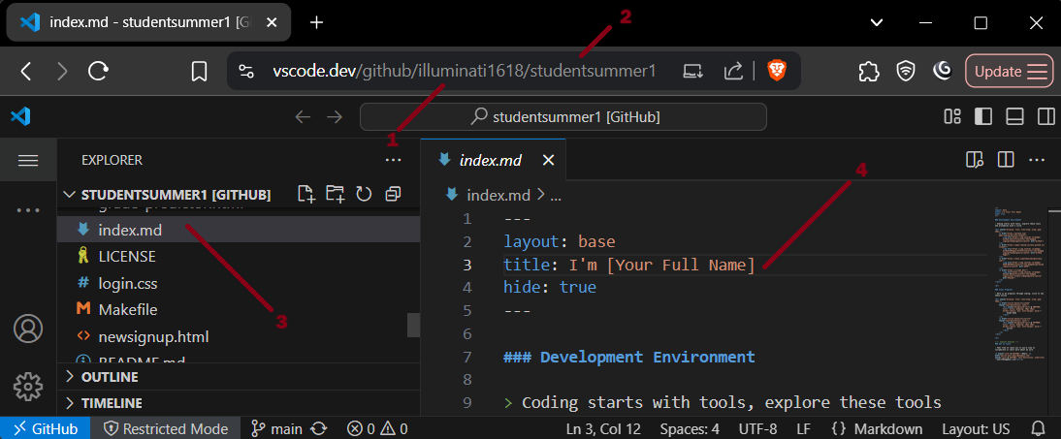1061x439 pixels.
Task: Select the index.md editor tab
Action: [490, 160]
